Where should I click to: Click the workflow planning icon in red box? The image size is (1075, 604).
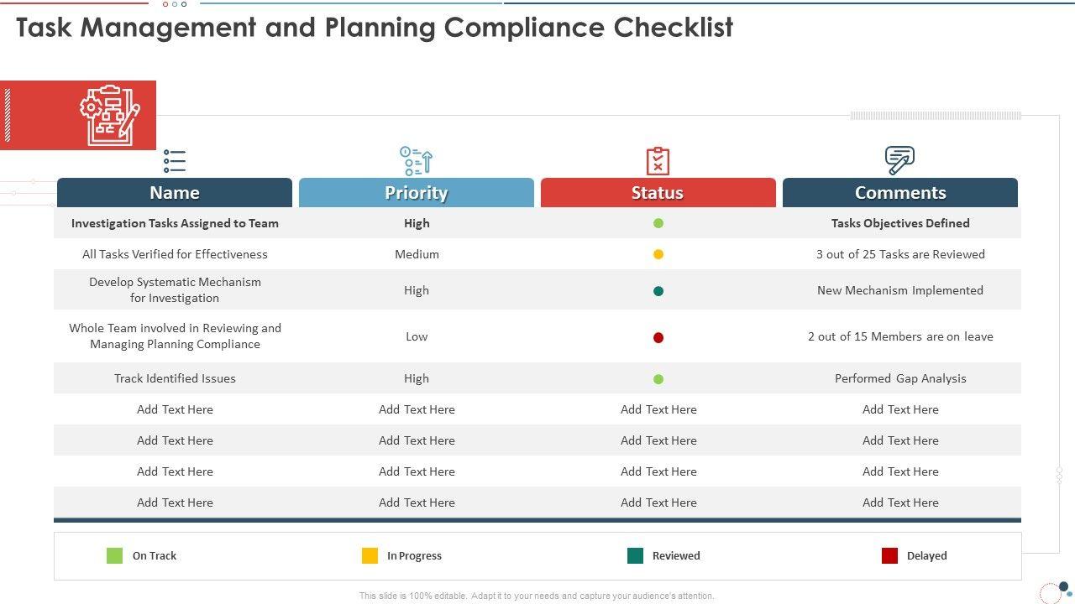(109, 115)
